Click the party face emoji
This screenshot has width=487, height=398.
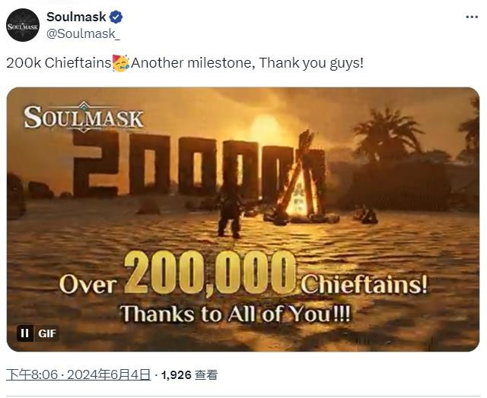(x=121, y=62)
